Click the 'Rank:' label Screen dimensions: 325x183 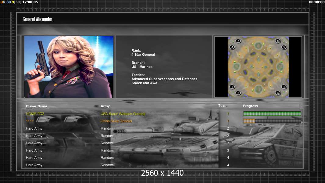click(x=136, y=50)
